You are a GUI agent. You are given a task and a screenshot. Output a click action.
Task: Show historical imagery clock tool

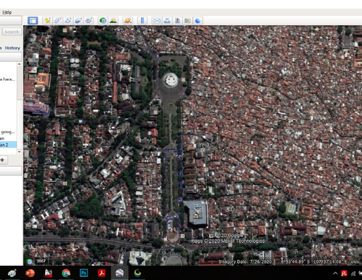click(x=103, y=21)
